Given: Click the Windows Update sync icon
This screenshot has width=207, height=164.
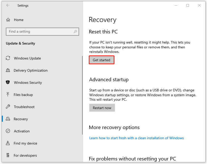Looking at the screenshot, I should point(8,58).
